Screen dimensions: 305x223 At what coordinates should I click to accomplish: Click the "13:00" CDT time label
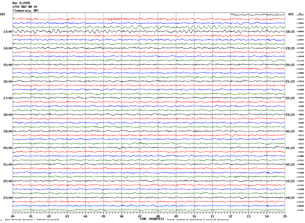tap(8, 32)
